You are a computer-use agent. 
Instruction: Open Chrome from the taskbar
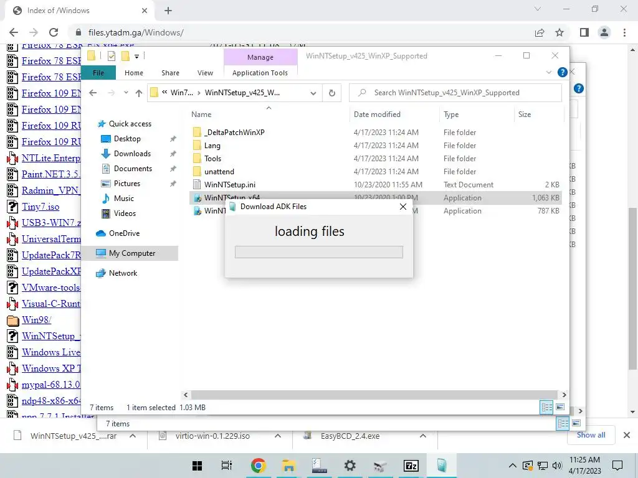(258, 466)
